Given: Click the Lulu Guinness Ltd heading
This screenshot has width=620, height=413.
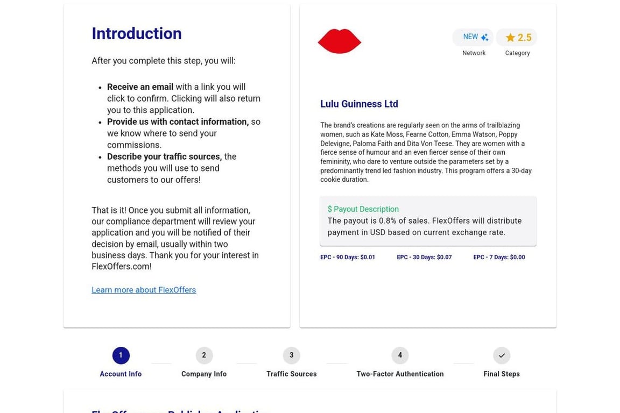Looking at the screenshot, I should pyautogui.click(x=359, y=104).
